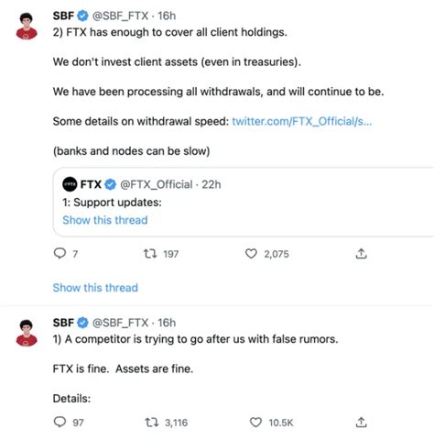The height and width of the screenshot is (440, 434).
Task: Show this thread below first SBF tweet
Action: 95,288
